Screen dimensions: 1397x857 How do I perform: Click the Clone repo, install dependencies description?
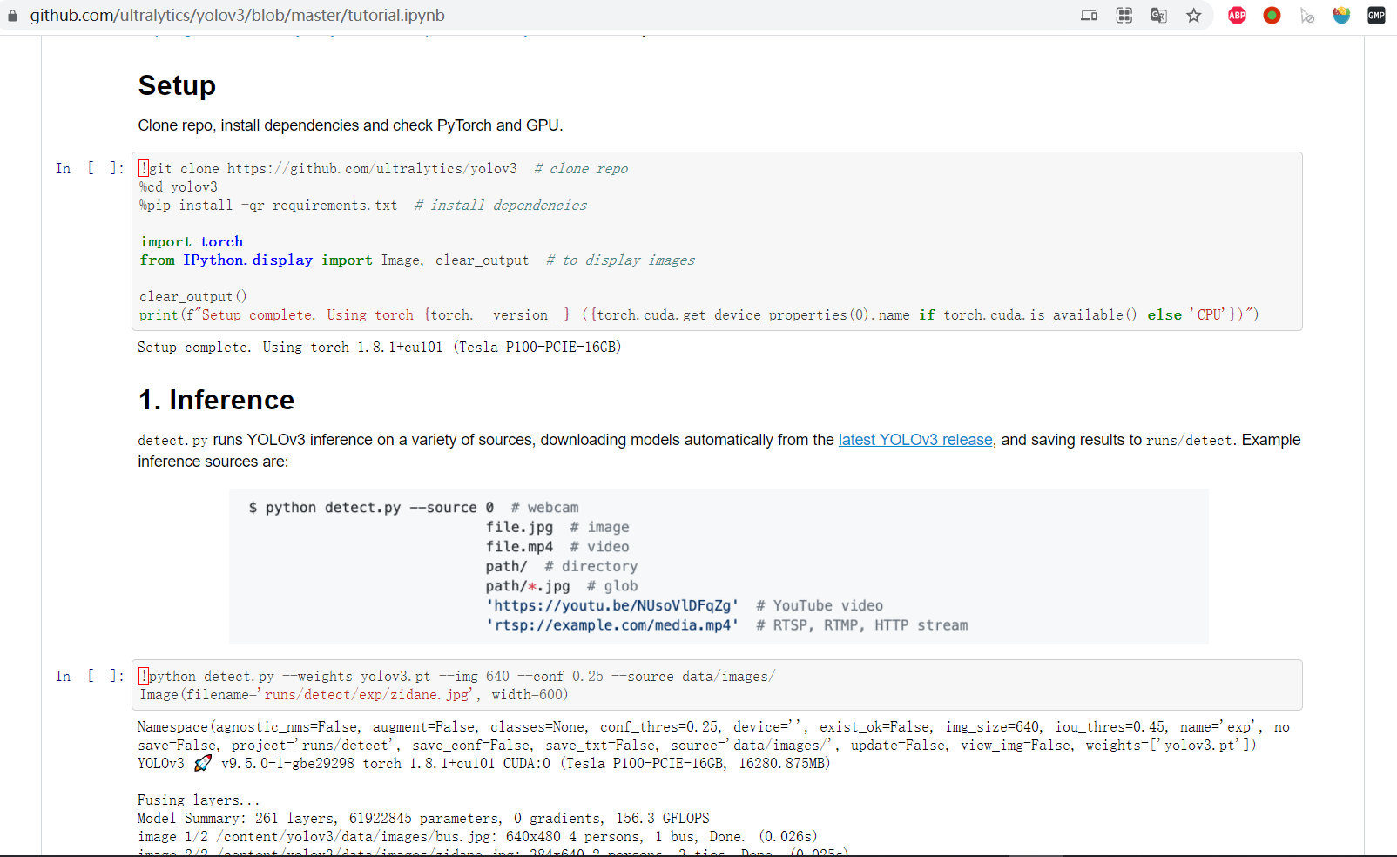click(350, 125)
